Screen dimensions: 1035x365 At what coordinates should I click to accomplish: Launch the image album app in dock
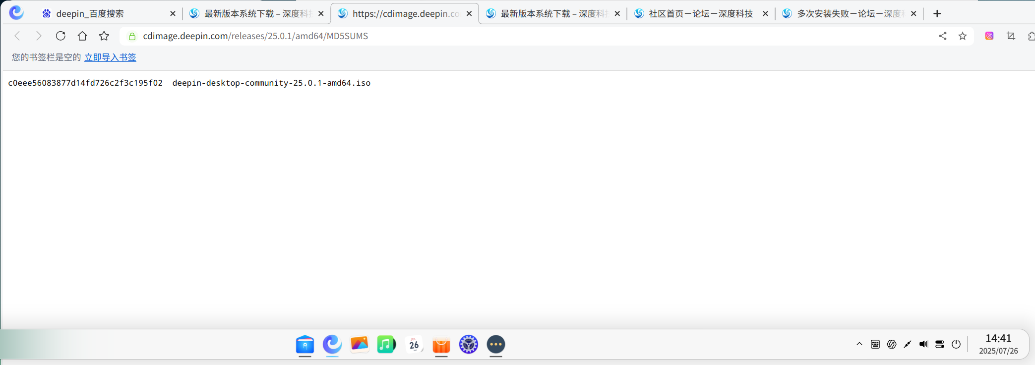(360, 344)
